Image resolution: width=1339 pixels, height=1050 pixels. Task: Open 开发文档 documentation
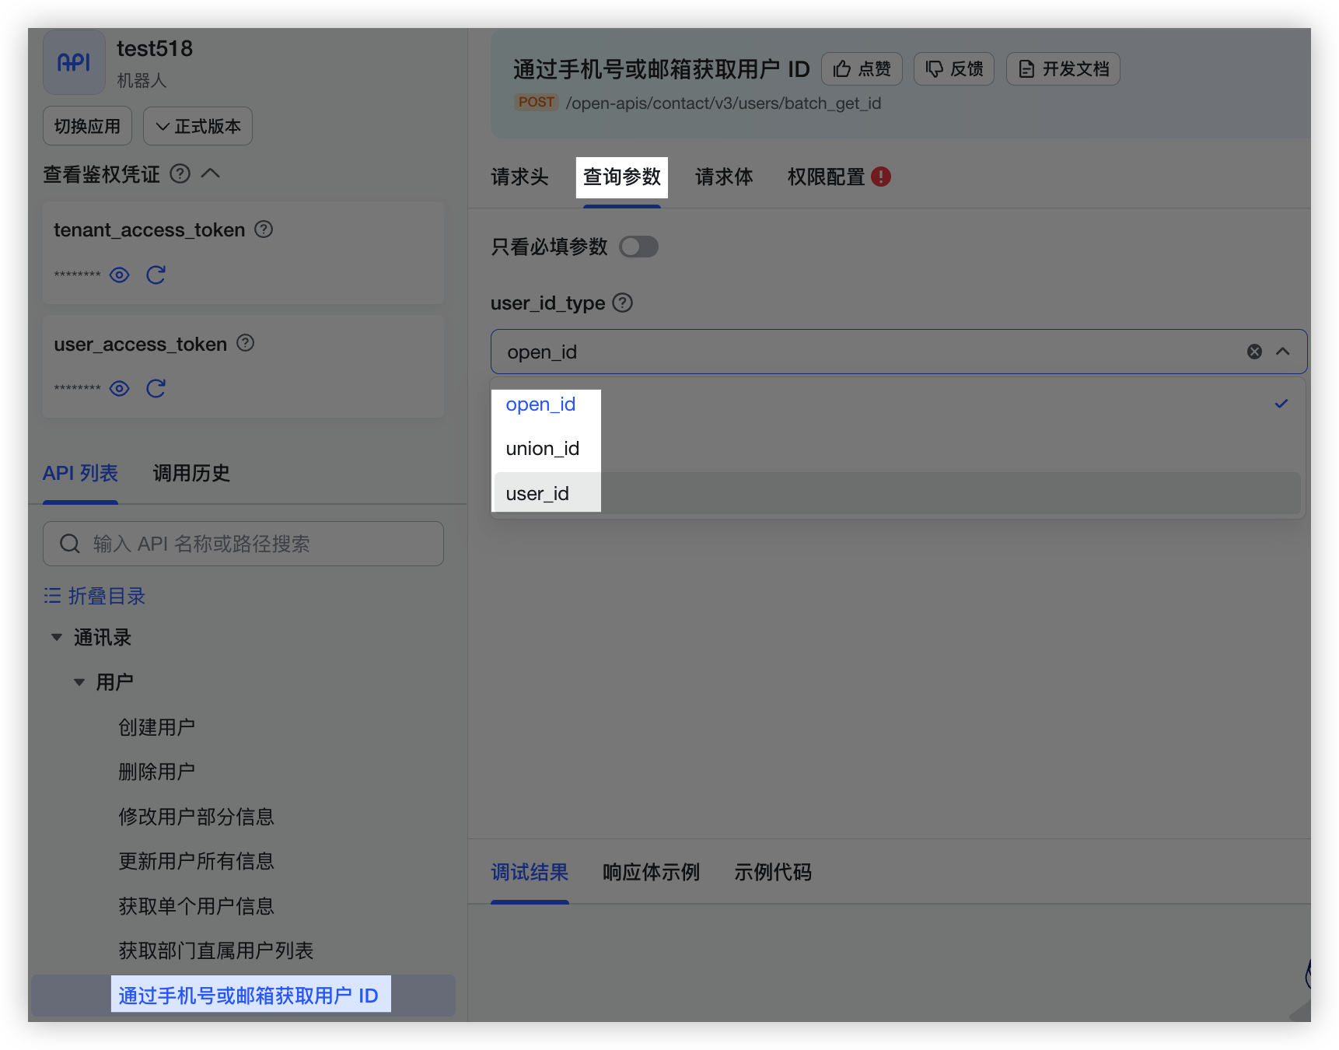pos(1063,69)
